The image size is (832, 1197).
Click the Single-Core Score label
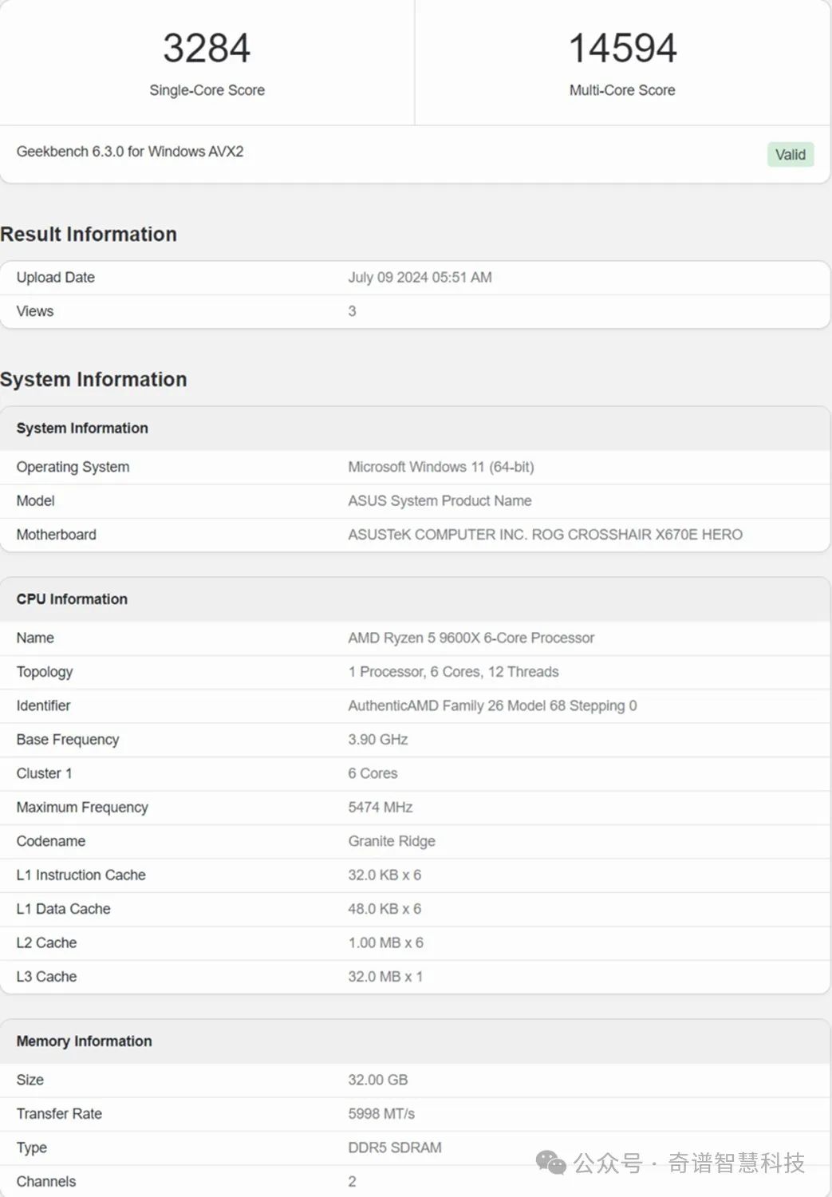coord(207,90)
